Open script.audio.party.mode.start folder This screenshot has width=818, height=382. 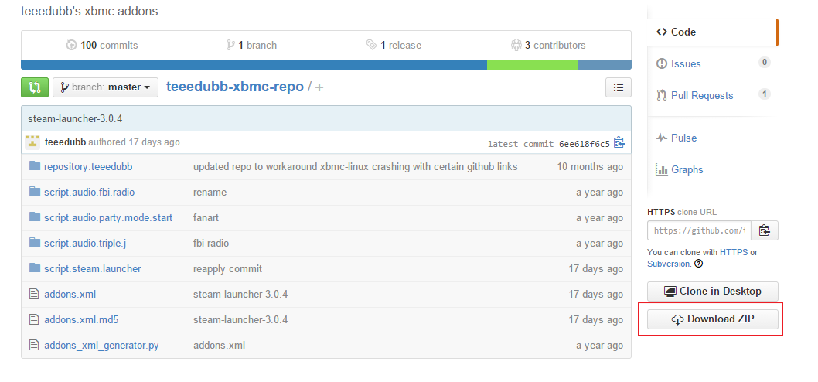click(x=108, y=217)
